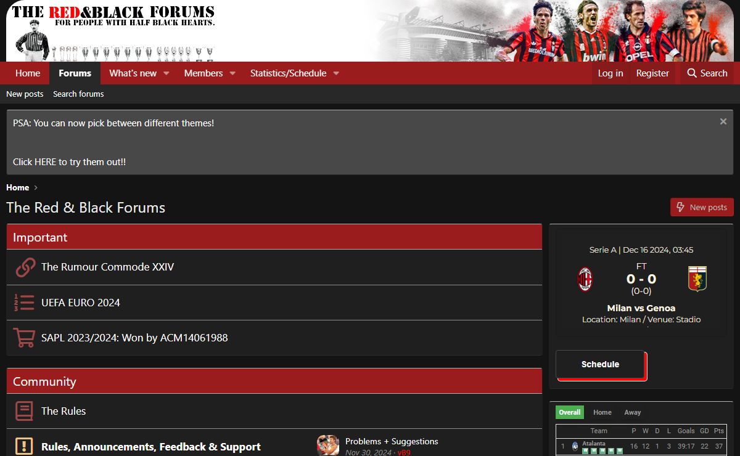The image size is (740, 456).
Task: Expand the Statistics/Schedule dropdown arrow
Action: coord(336,73)
